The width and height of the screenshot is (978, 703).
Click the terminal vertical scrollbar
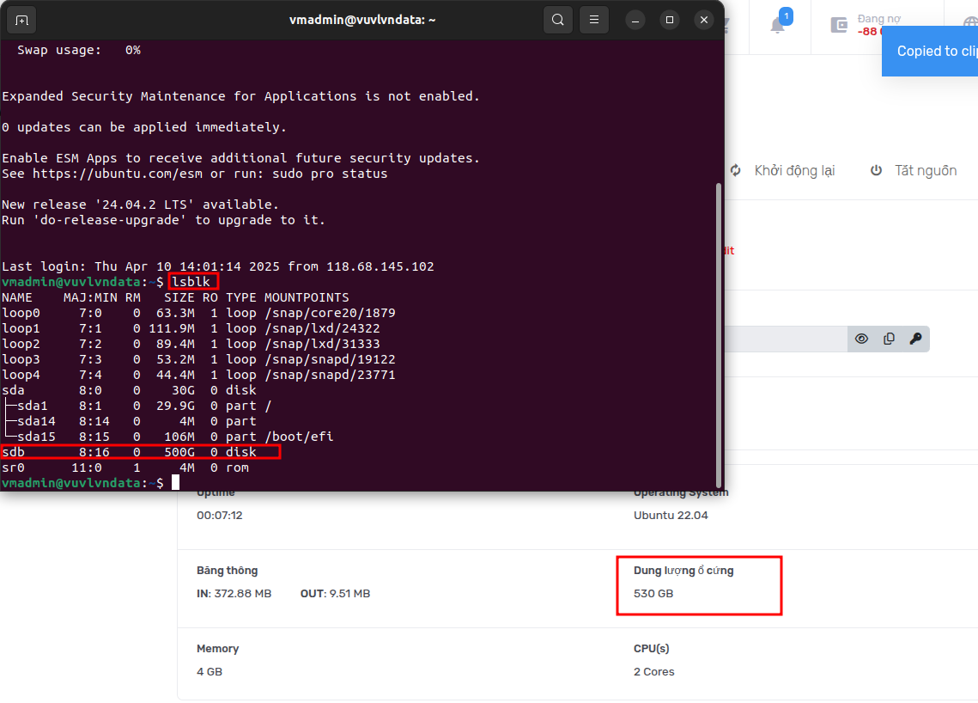(719, 335)
